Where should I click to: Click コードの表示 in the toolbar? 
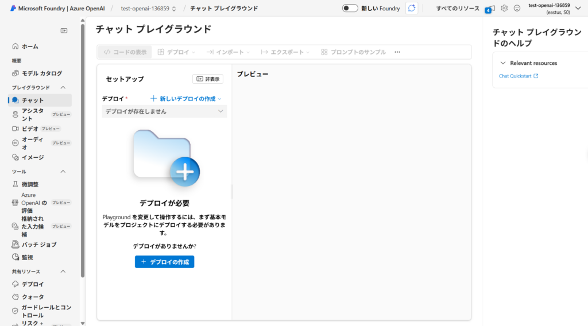[125, 52]
